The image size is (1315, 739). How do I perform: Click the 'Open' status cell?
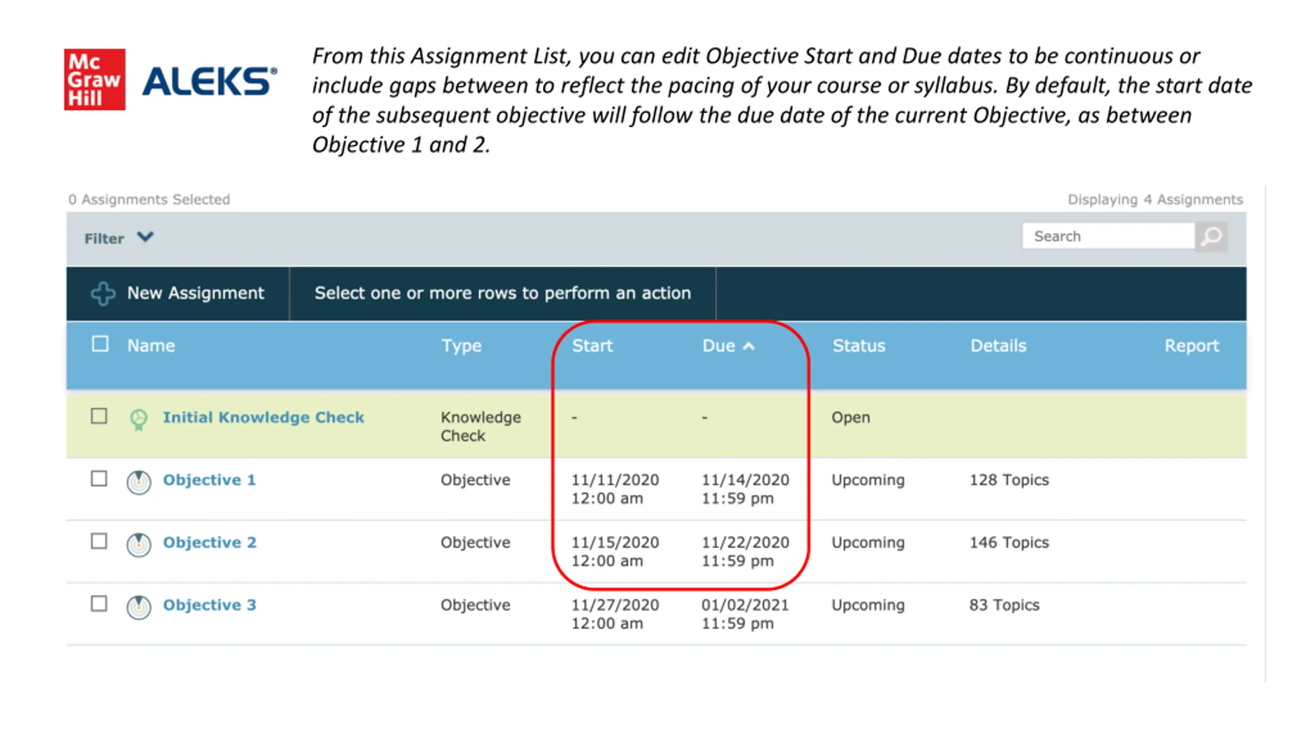[851, 418]
